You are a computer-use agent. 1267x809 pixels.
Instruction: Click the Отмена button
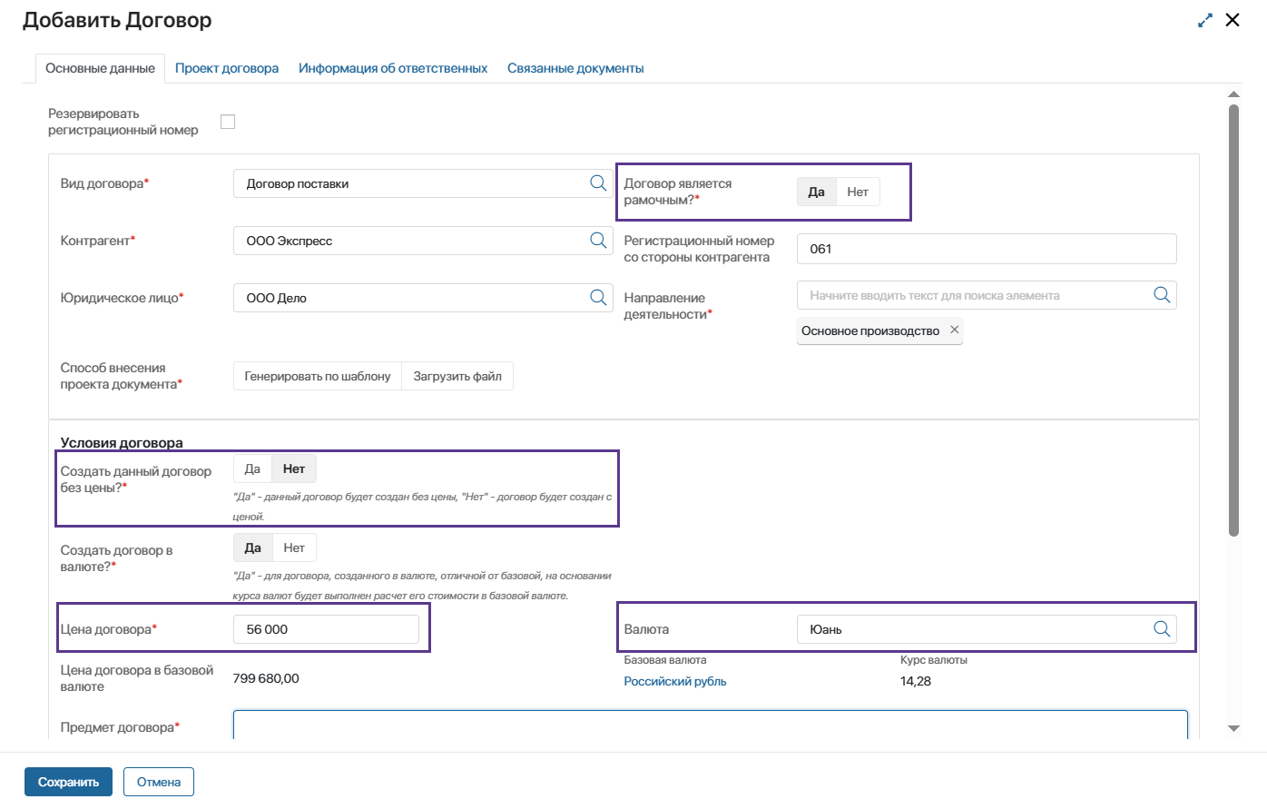159,782
